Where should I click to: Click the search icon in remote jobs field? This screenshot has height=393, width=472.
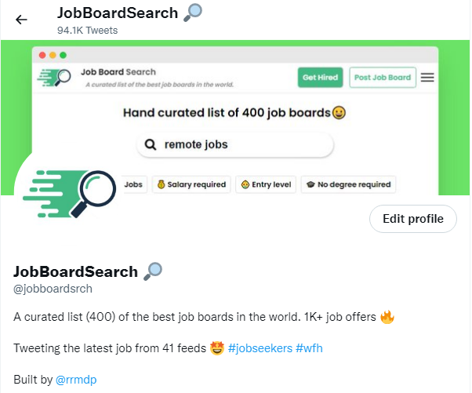[151, 144]
